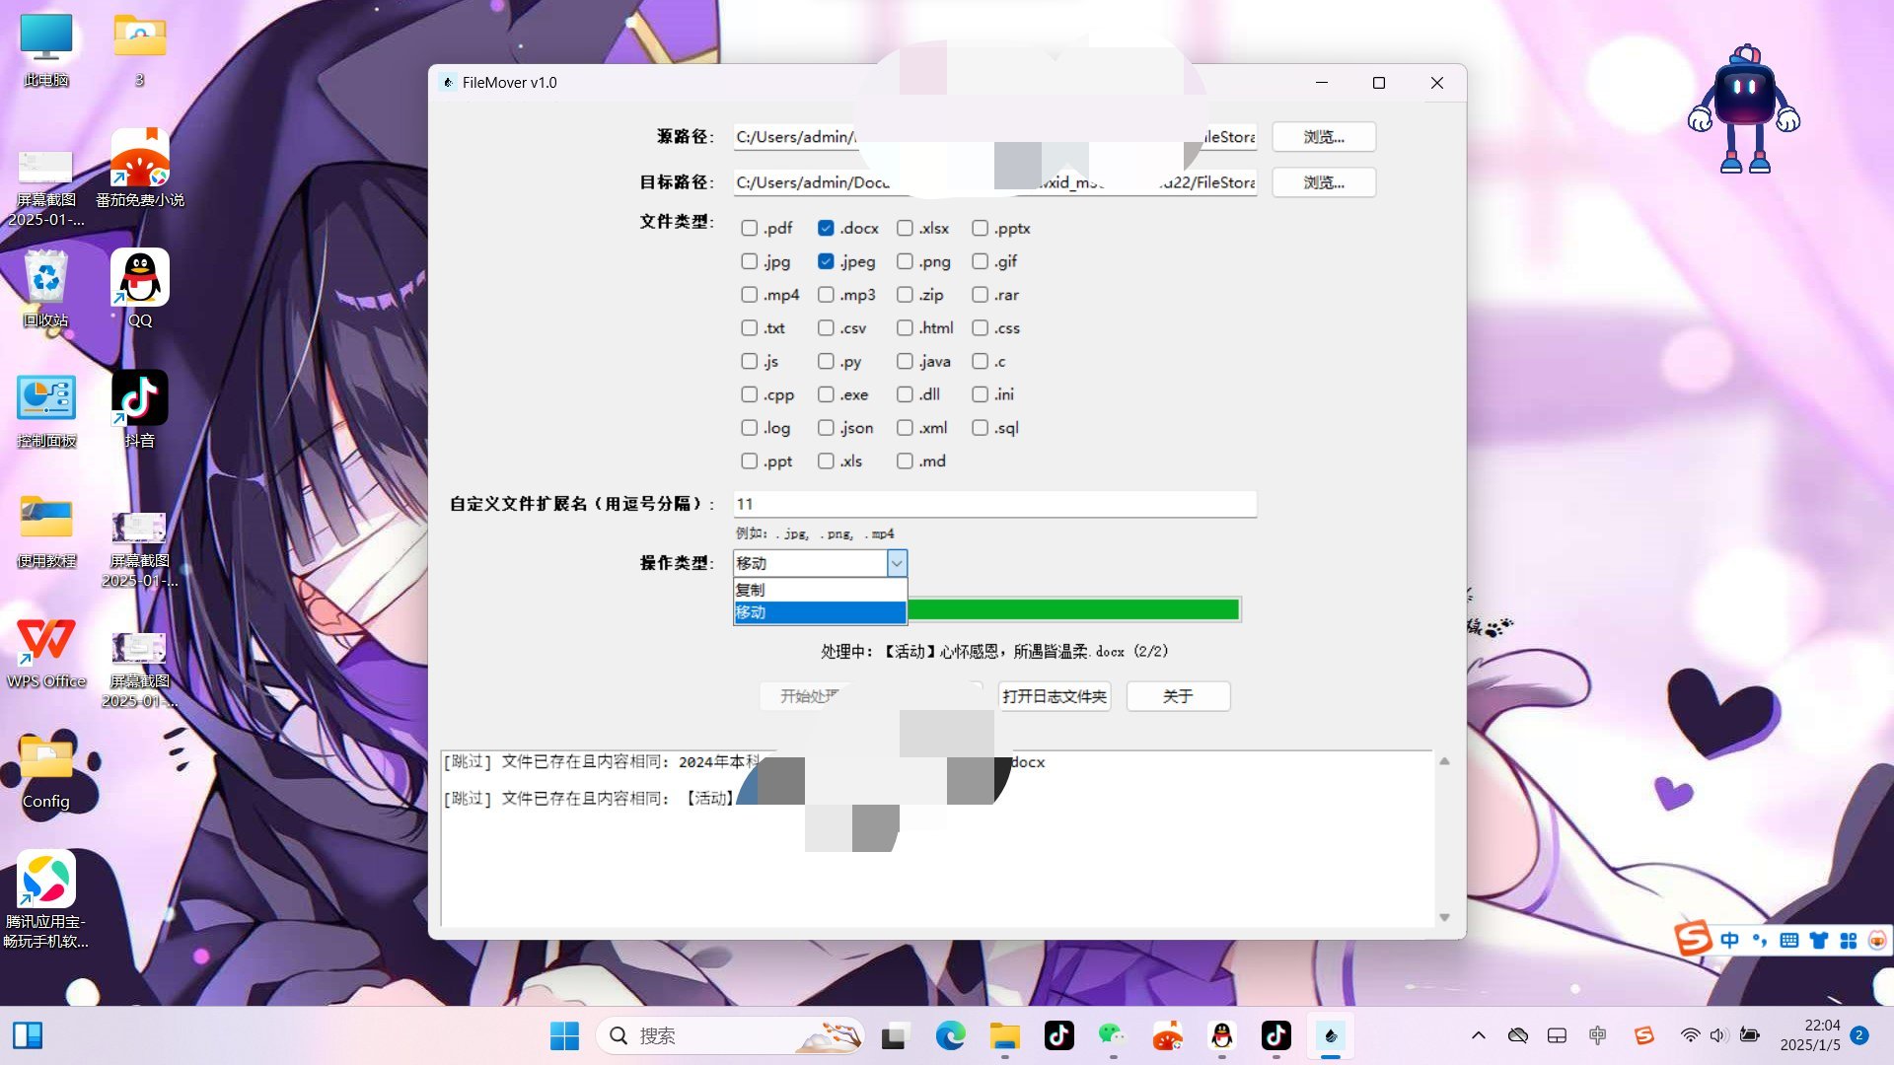Check the .html file type box

[905, 328]
